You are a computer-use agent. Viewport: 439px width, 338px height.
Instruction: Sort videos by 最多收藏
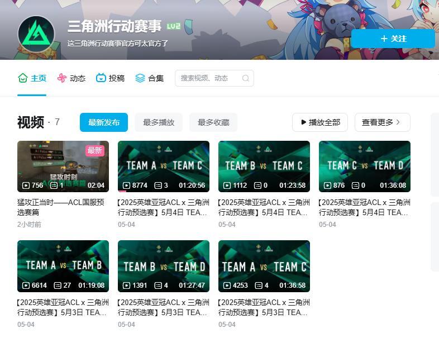(x=213, y=122)
